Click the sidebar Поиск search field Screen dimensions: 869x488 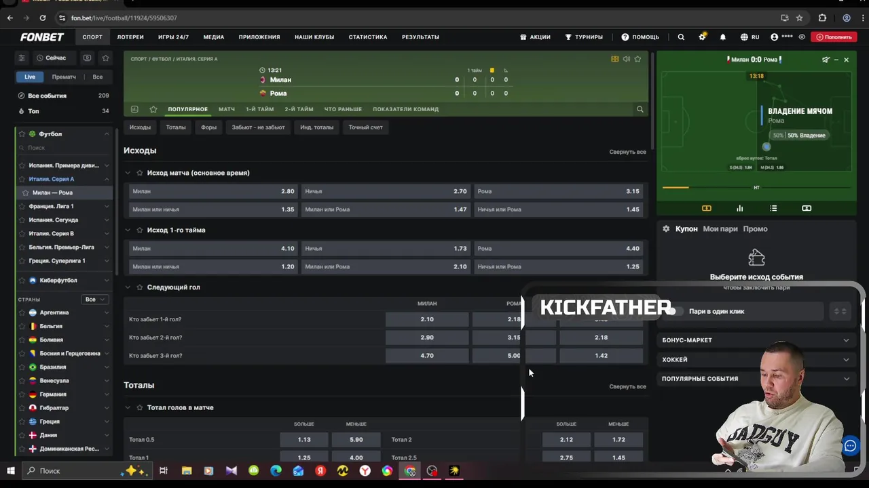point(64,148)
